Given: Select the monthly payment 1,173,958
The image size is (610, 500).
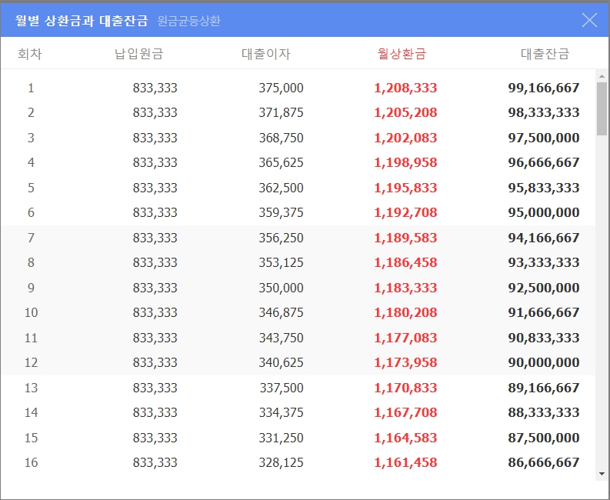Looking at the screenshot, I should pyautogui.click(x=405, y=362).
